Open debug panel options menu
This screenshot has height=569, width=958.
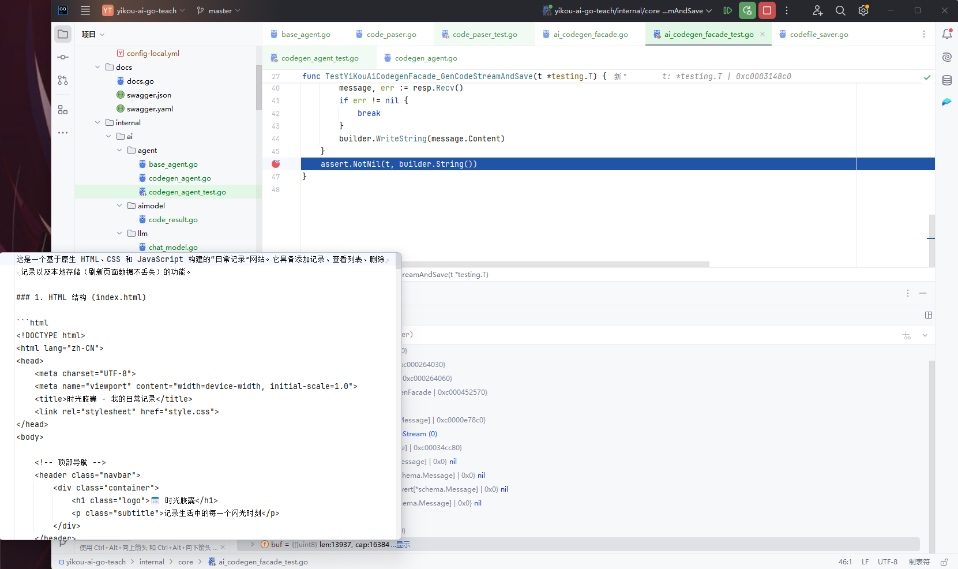click(908, 293)
